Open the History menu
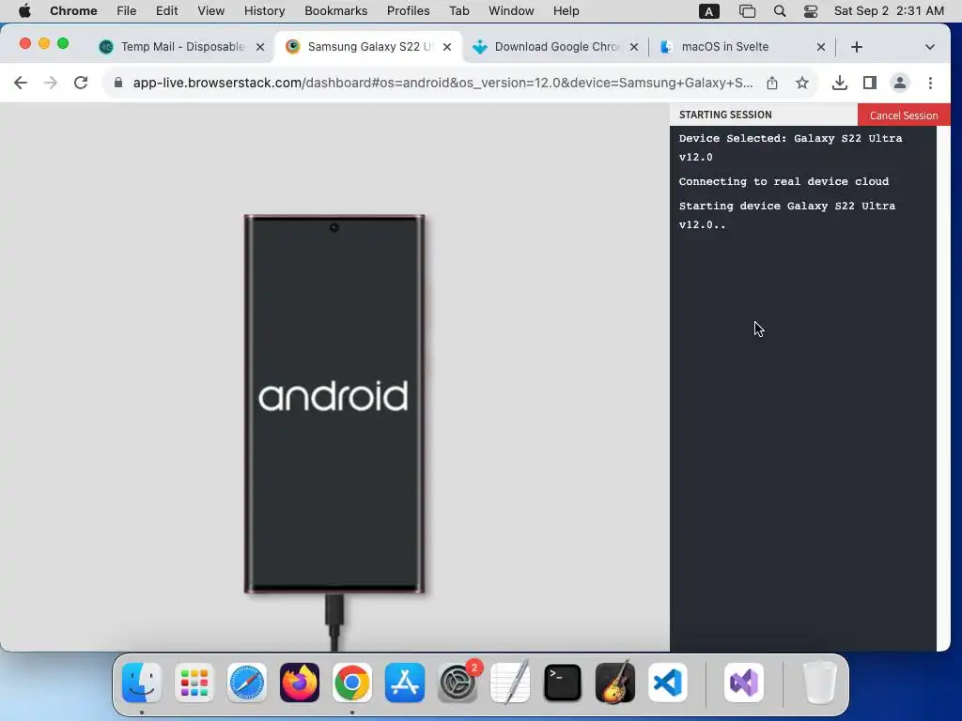This screenshot has width=962, height=721. click(264, 11)
